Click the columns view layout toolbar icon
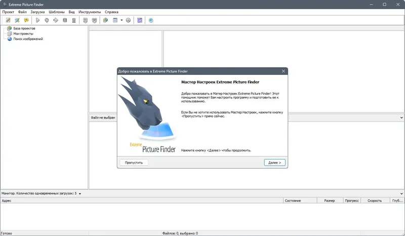 click(115, 20)
